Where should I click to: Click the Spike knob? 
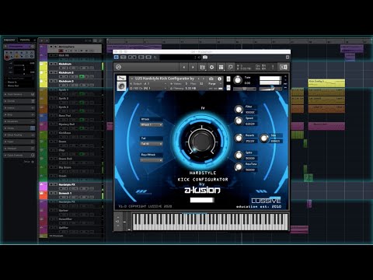pos(239,156)
